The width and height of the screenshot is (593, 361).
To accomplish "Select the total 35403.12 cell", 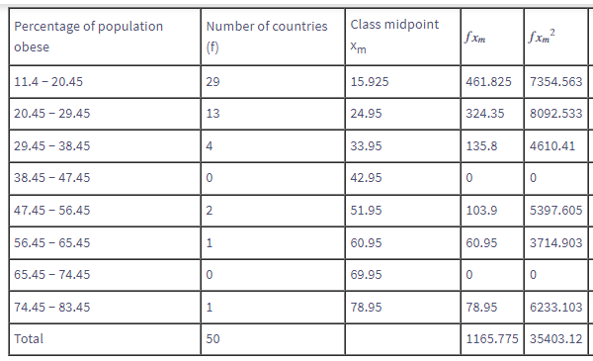I will point(555,339).
